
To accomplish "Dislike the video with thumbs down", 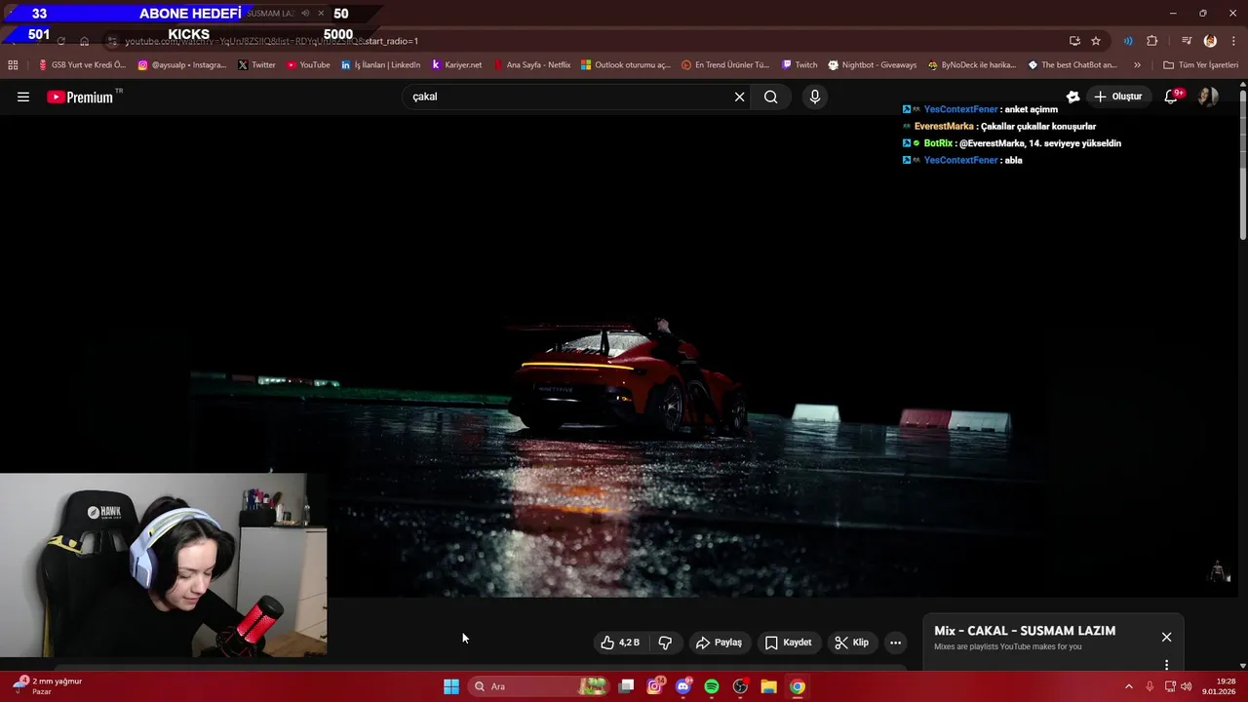I will click(665, 643).
